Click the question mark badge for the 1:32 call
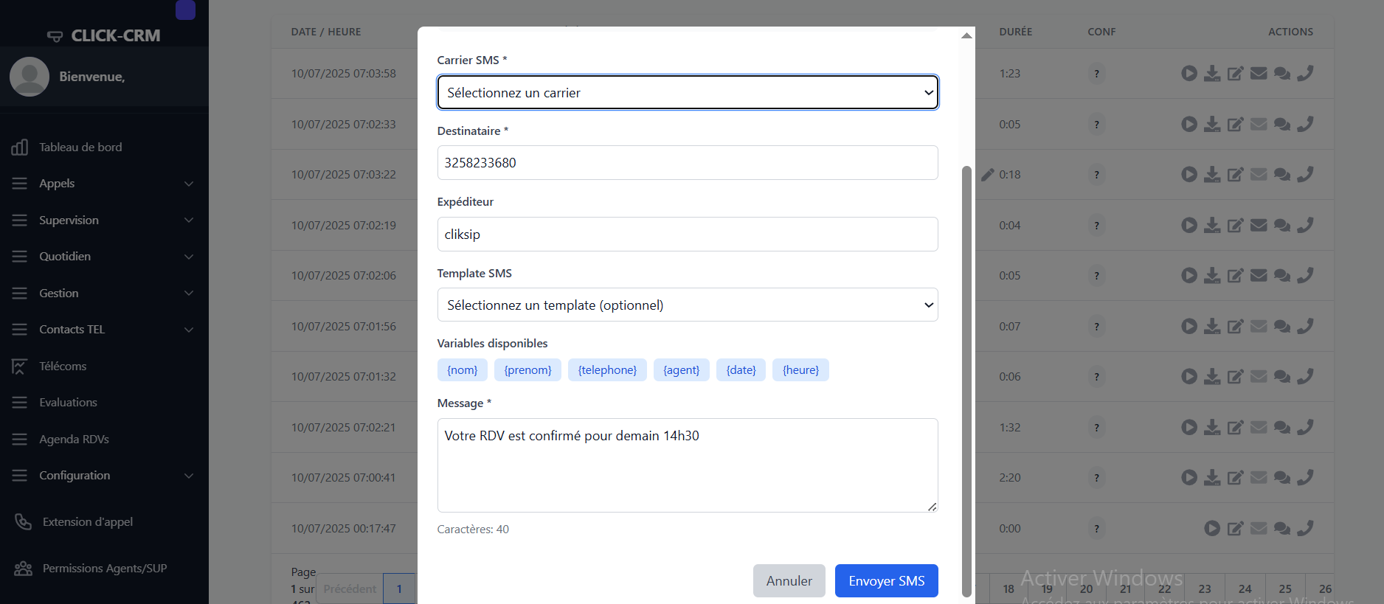The image size is (1384, 604). pos(1096,428)
